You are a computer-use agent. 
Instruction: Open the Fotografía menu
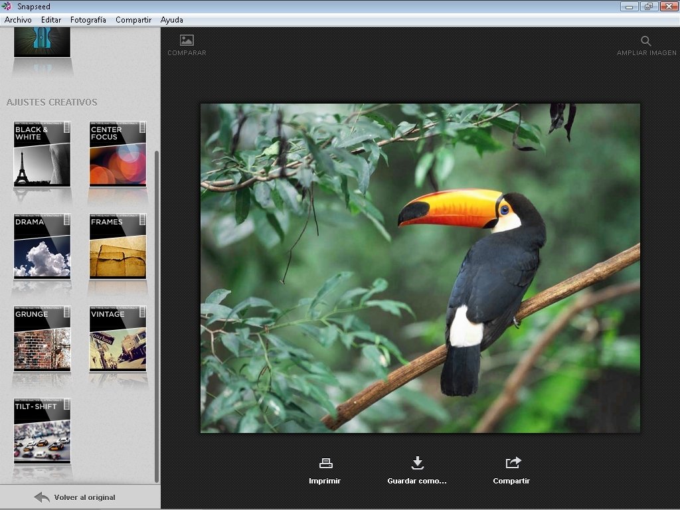[x=88, y=20]
